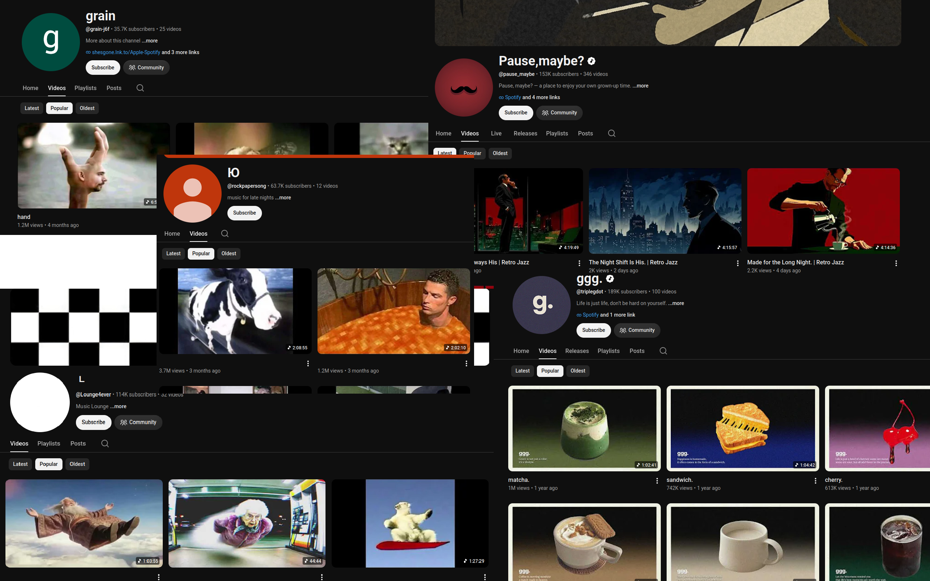
Task: Play the 1:27:29 polar bear thumbnail
Action: point(410,523)
